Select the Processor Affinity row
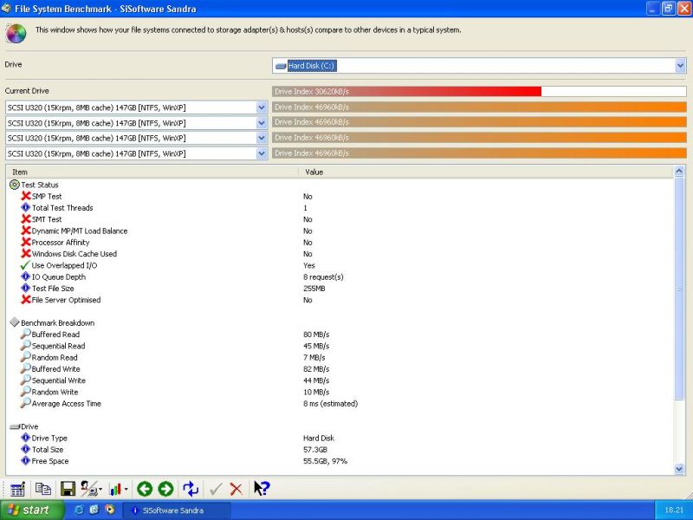 click(340, 243)
